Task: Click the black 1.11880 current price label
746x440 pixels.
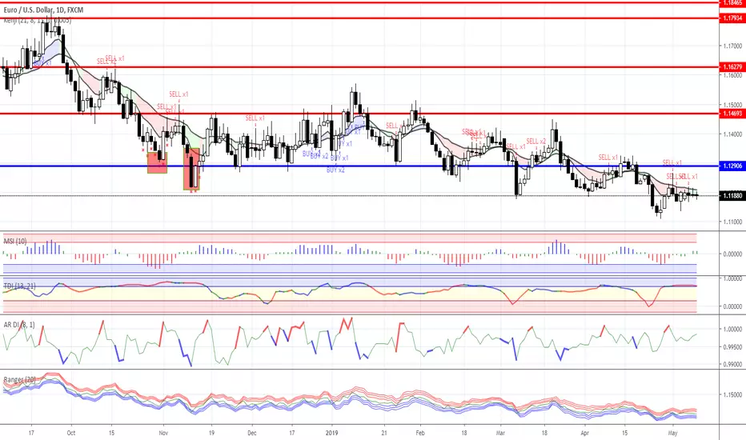Action: 732,195
